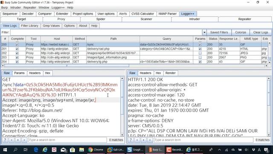Click log table scrollbar down arrow

coord(270,62)
